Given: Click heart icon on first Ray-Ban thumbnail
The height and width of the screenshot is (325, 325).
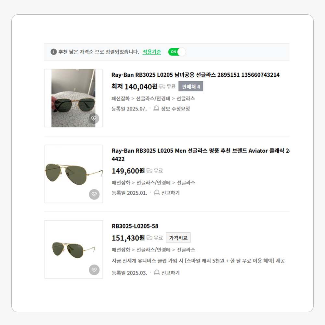Looking at the screenshot, I should pyautogui.click(x=94, y=119).
